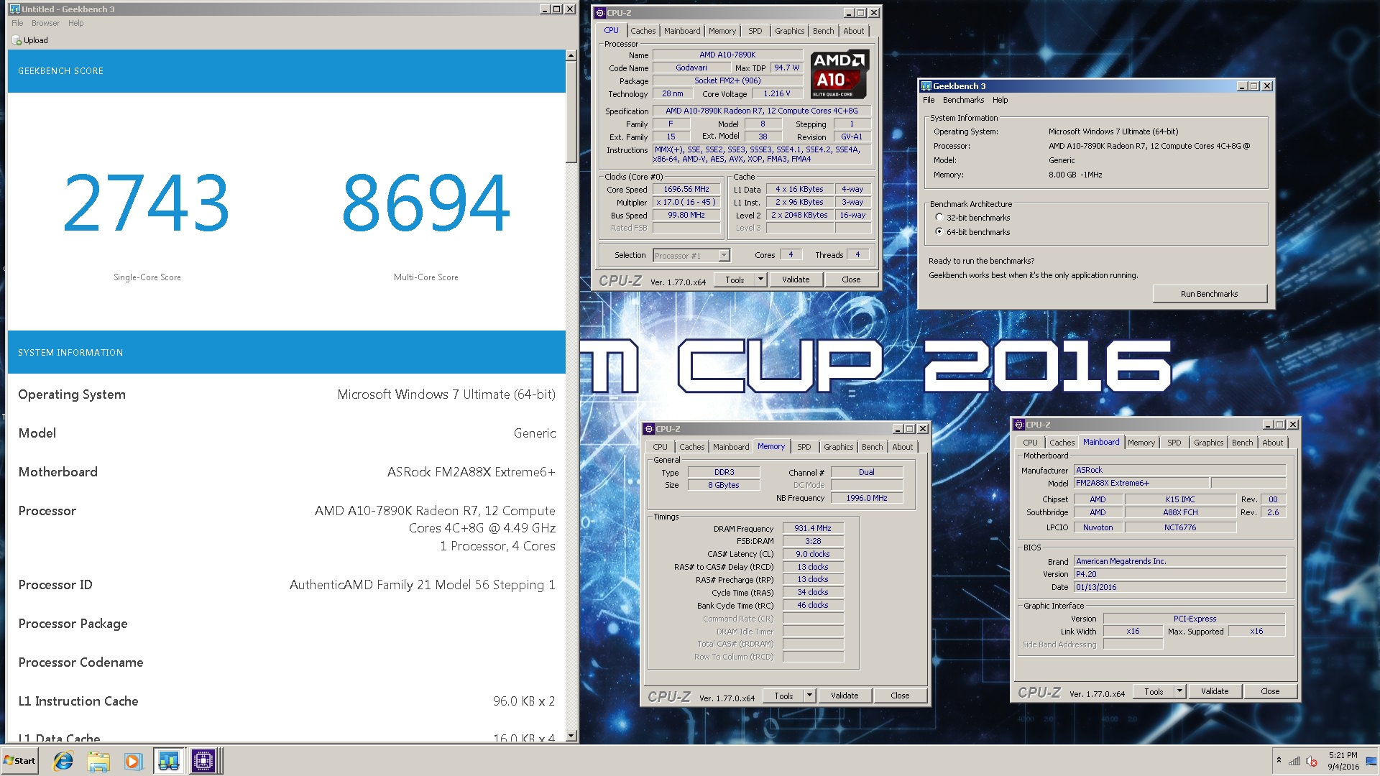Screen dimensions: 1380x776
Task: Select 64-bit benchmarks radio button
Action: pyautogui.click(x=939, y=231)
